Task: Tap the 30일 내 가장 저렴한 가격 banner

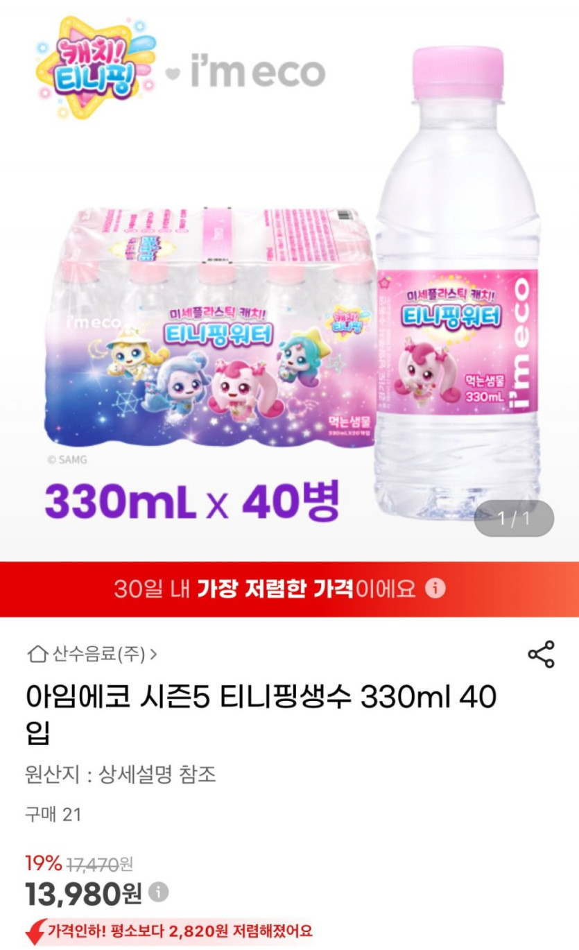Action: tap(289, 589)
